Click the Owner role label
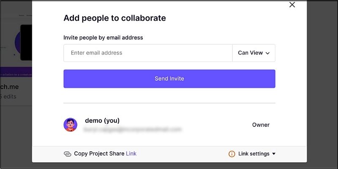 261,125
